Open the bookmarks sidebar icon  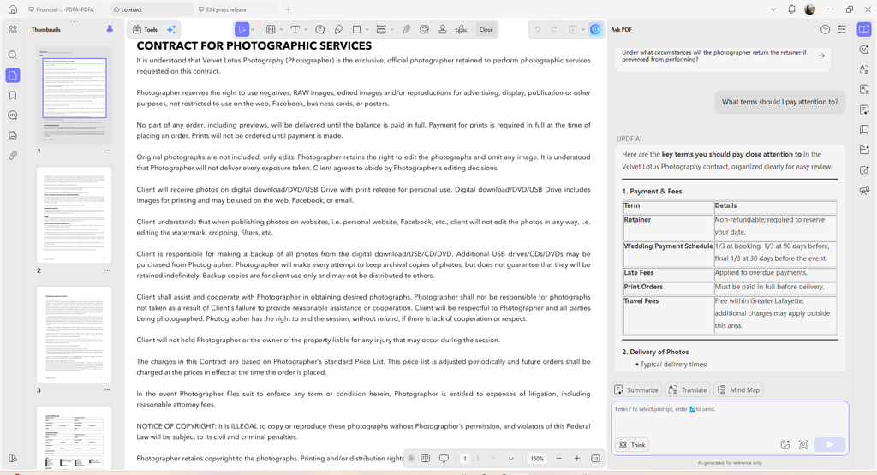pos(13,96)
